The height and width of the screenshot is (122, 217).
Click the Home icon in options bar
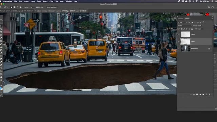[1, 7]
